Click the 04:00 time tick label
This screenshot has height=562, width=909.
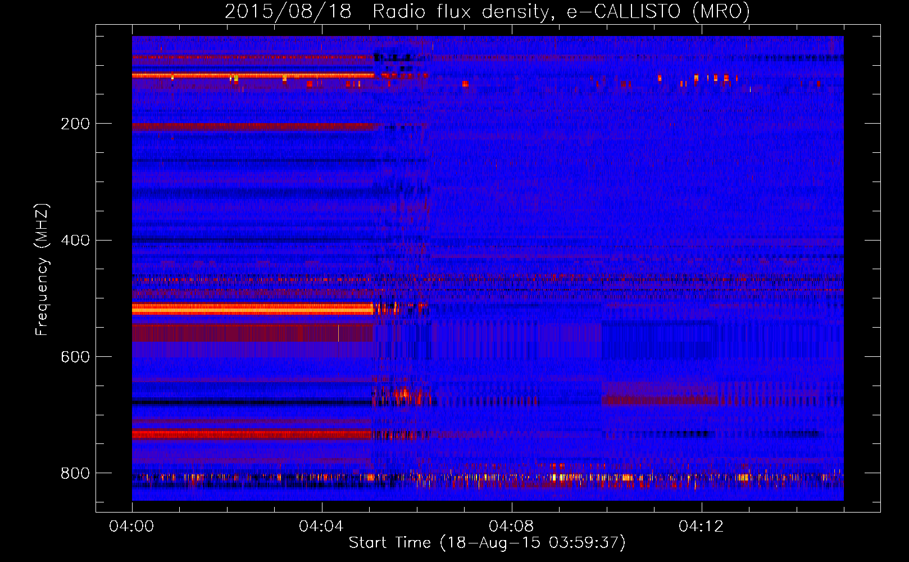[132, 526]
